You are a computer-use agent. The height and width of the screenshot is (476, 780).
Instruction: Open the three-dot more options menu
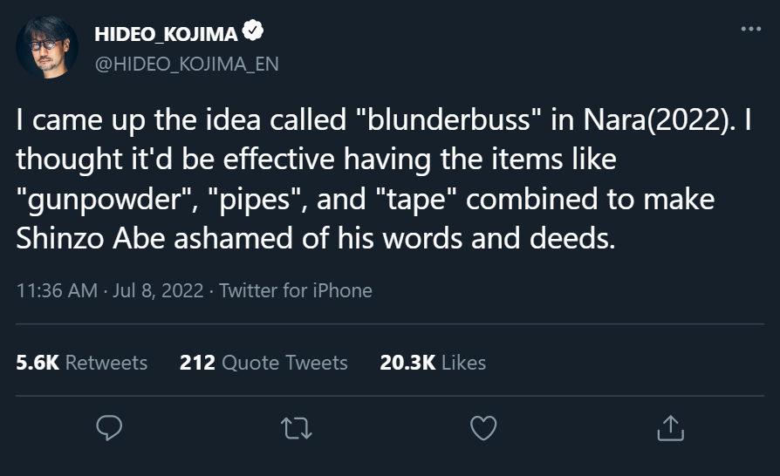click(750, 30)
